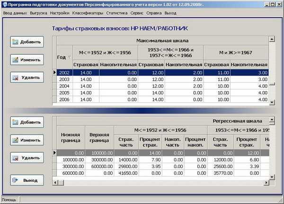This screenshot has height=204, width=284.
Task: Open the Статистика menu
Action: pyautogui.click(x=117, y=13)
